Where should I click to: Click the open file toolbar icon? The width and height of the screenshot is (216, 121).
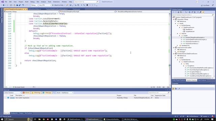pyautogui.click(x=15, y=5)
